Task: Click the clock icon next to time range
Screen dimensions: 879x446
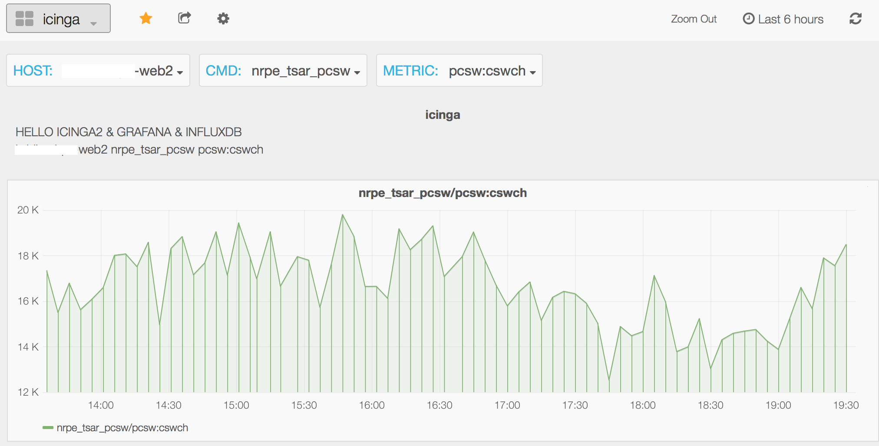Action: pyautogui.click(x=748, y=19)
